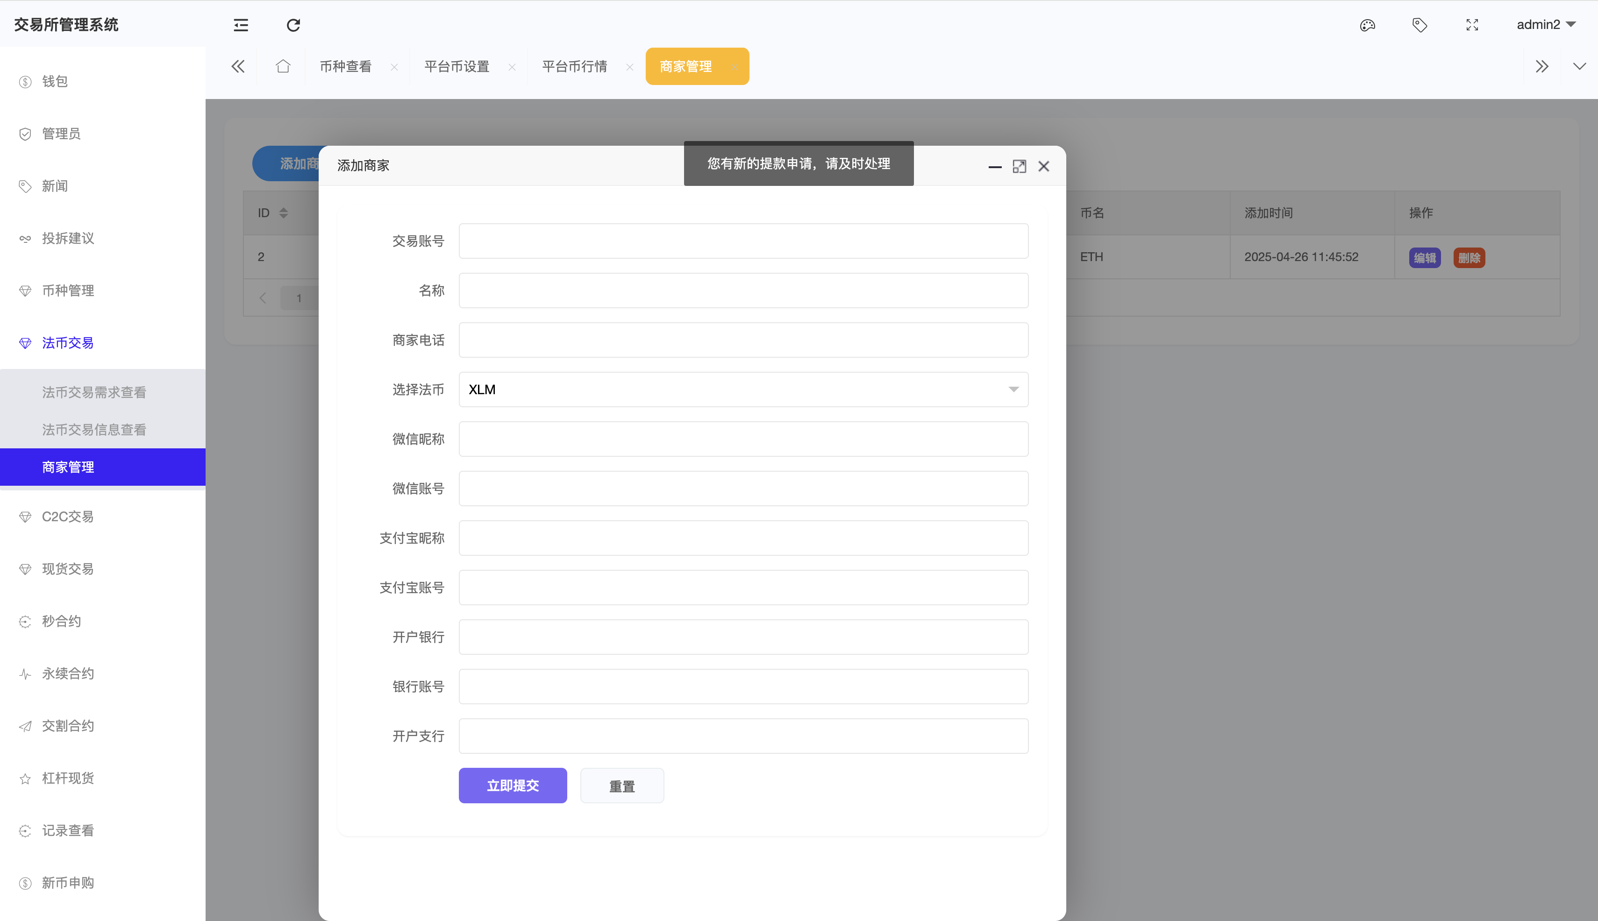Minimize the 添加商家 dialog
1598x921 pixels.
pos(995,167)
